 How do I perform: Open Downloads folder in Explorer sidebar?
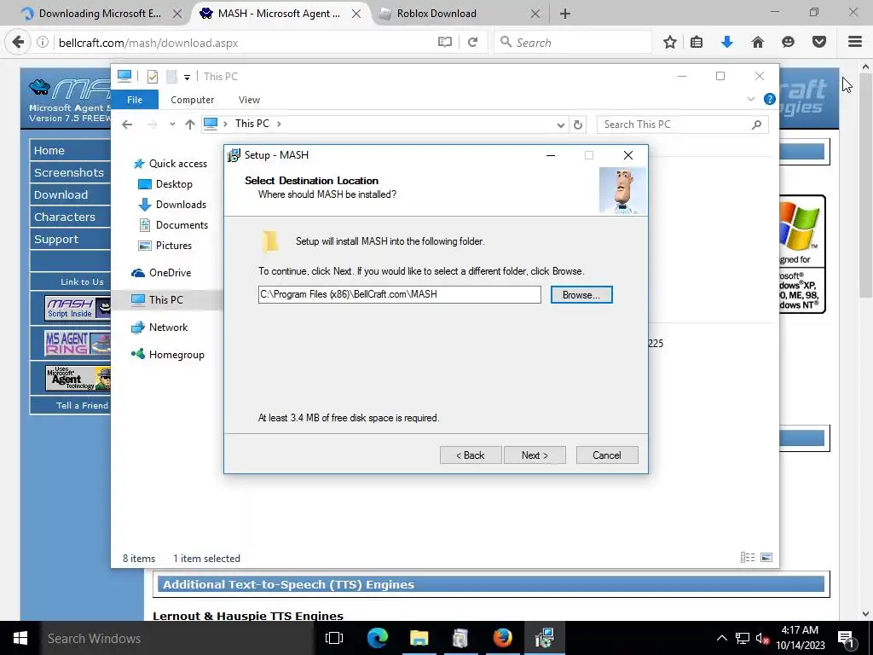172,205
